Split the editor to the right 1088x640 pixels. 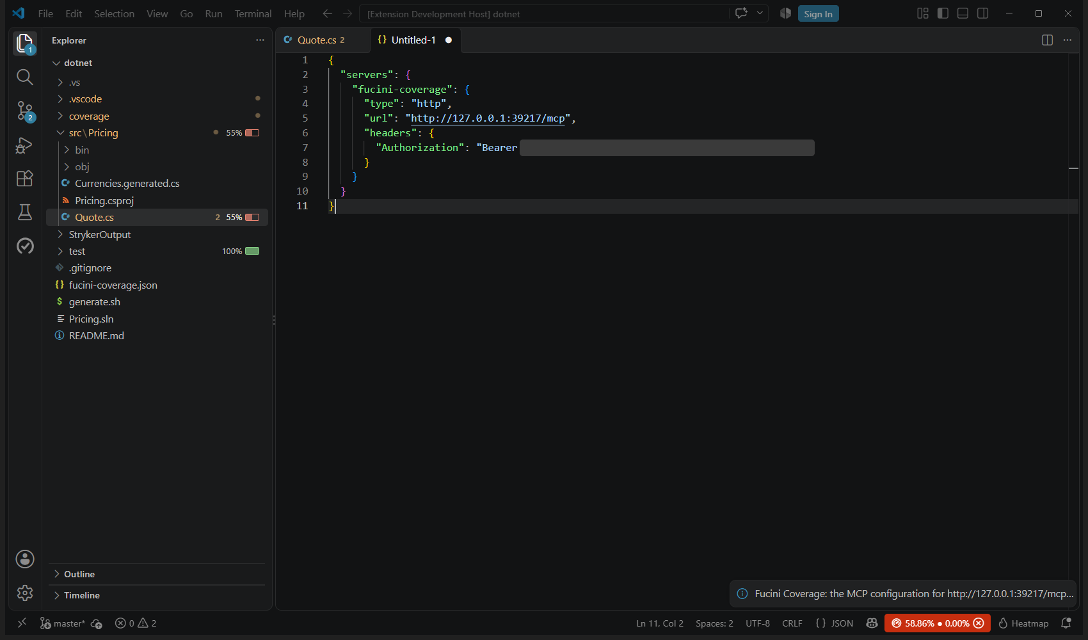point(1047,40)
